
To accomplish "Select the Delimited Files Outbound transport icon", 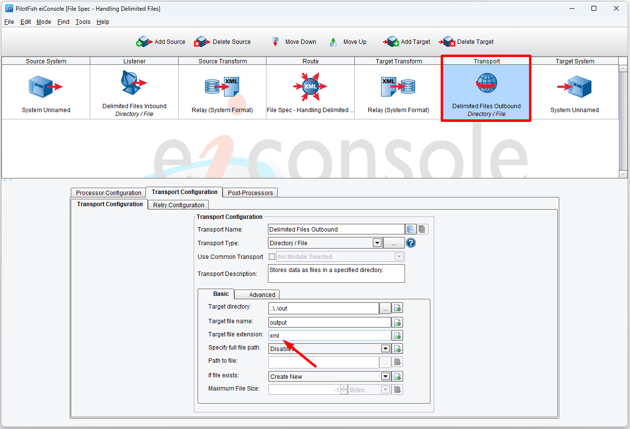I will [x=487, y=83].
